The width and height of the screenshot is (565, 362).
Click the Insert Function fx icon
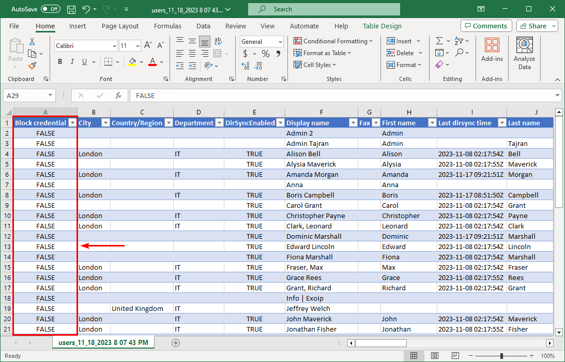pyautogui.click(x=118, y=95)
